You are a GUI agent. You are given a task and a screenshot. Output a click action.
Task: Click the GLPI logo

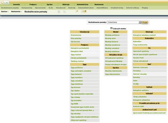[5, 3]
